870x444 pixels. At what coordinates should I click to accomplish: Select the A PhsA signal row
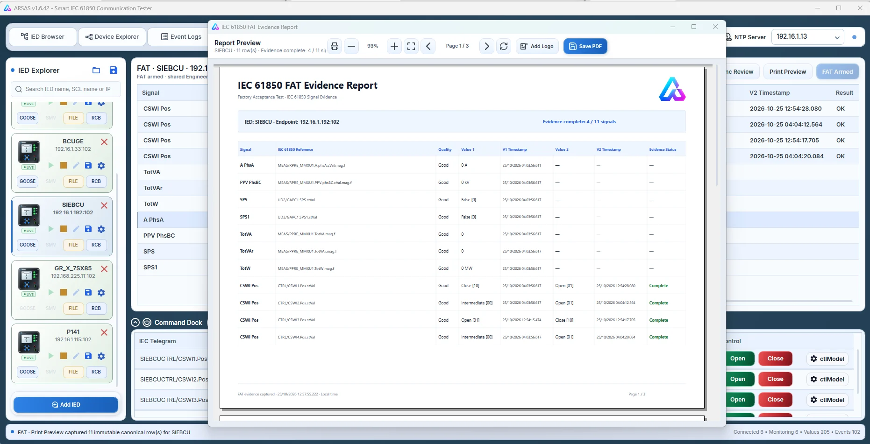click(172, 220)
